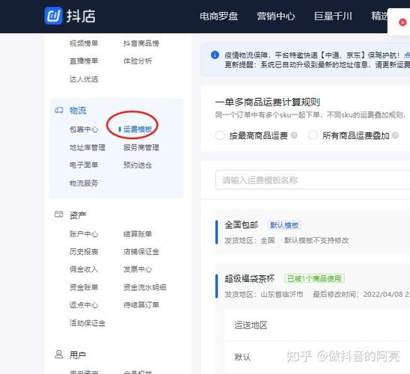Open 待结算订单 under 资产
The height and width of the screenshot is (374, 410).
[x=141, y=304]
